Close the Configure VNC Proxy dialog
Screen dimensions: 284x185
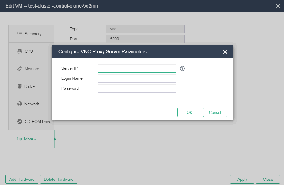(x=225, y=52)
